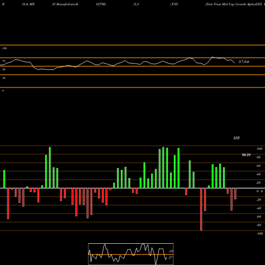
Task: Click the MR axis label -20
Action: tap(259, 200)
